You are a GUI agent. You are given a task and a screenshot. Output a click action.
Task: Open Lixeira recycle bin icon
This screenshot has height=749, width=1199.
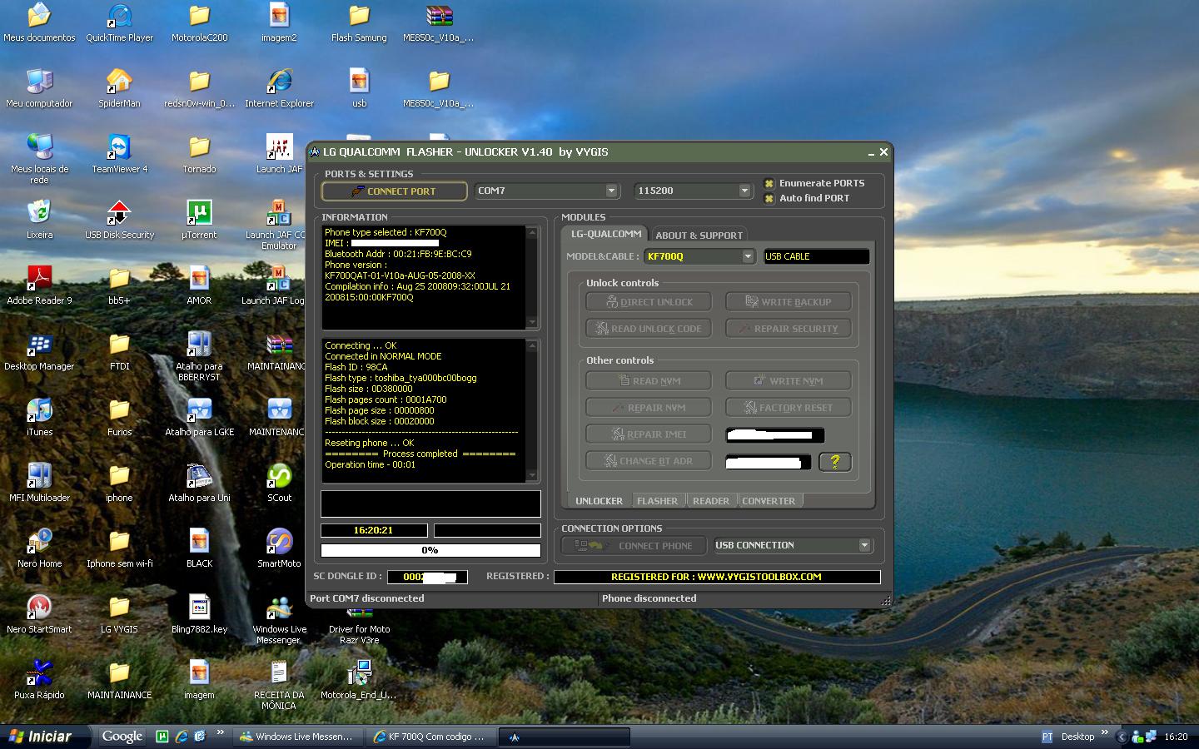click(x=39, y=220)
